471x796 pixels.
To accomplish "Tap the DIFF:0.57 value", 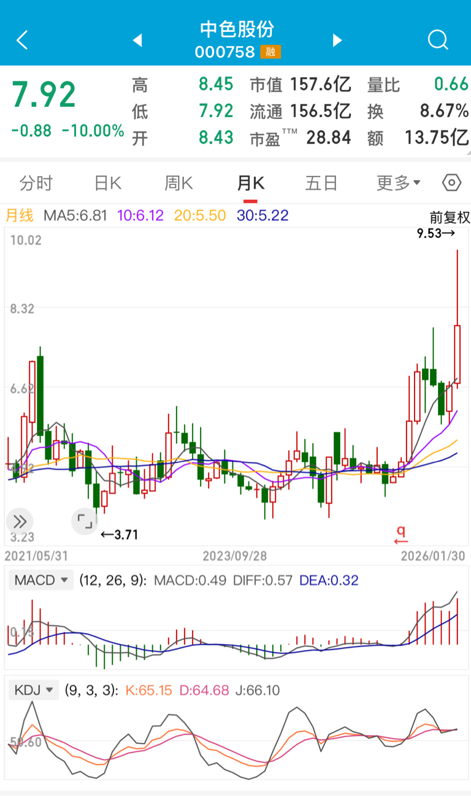I will (x=262, y=580).
